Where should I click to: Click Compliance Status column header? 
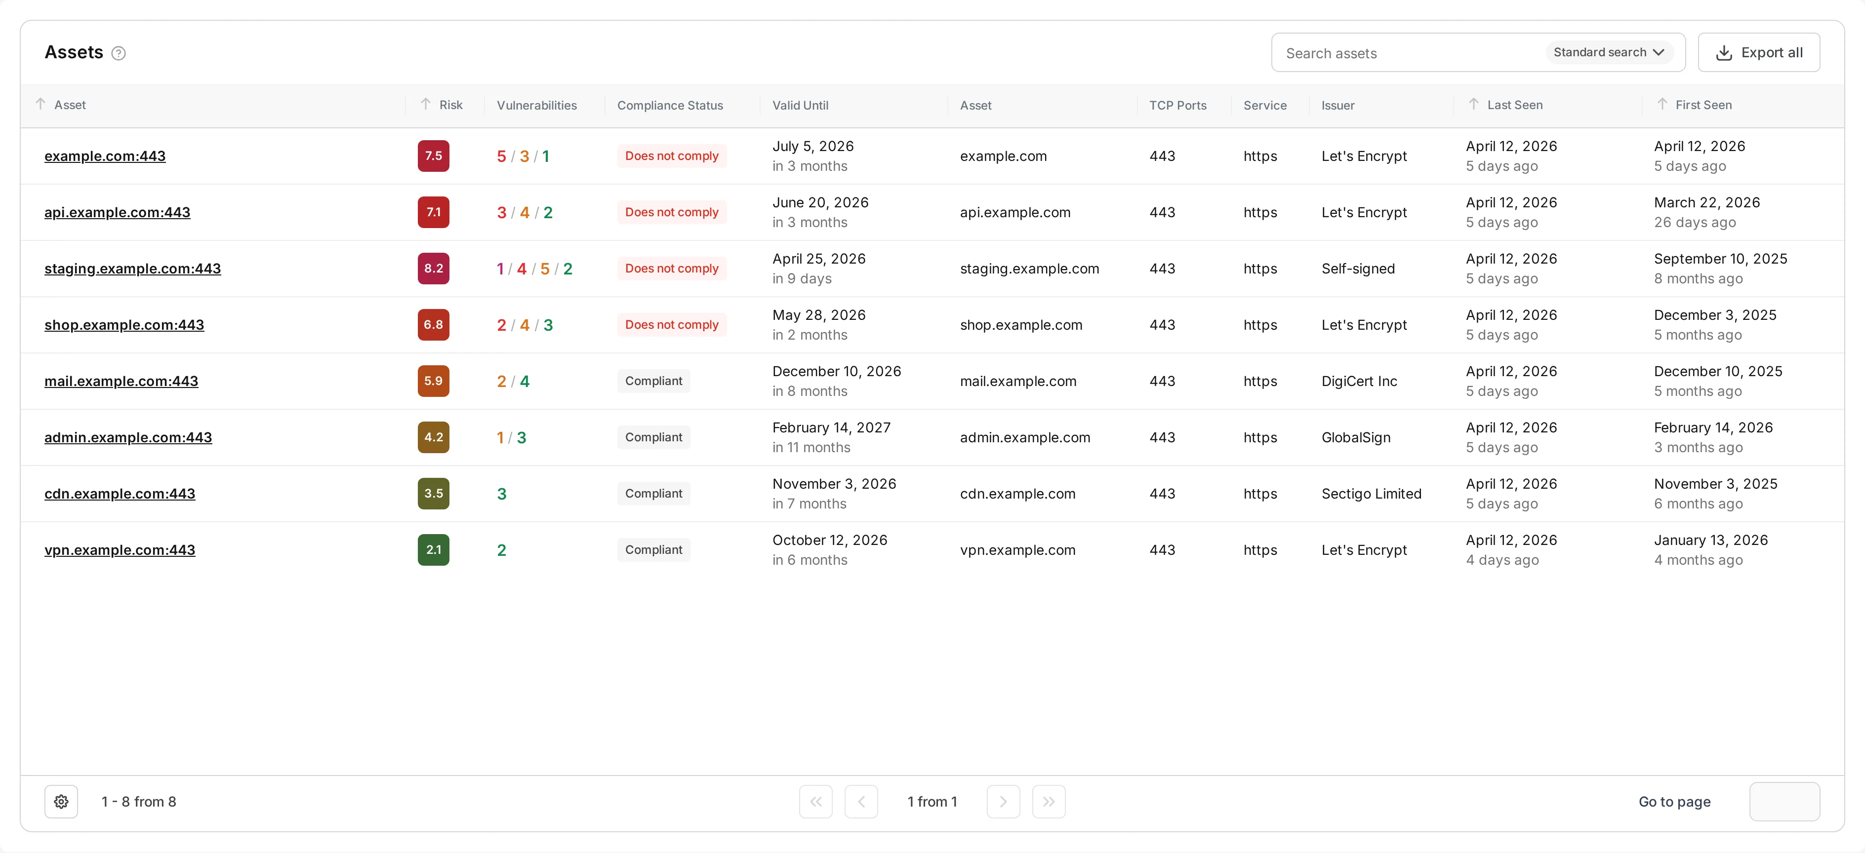point(670,106)
